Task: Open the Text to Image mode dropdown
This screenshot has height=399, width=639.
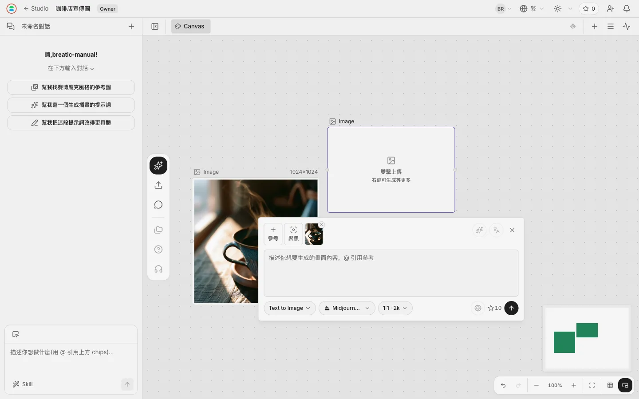Action: [290, 308]
